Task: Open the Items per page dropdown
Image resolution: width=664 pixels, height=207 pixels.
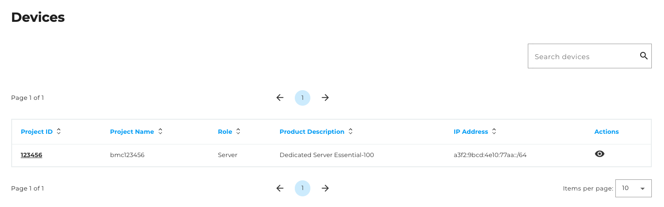Action: click(633, 188)
